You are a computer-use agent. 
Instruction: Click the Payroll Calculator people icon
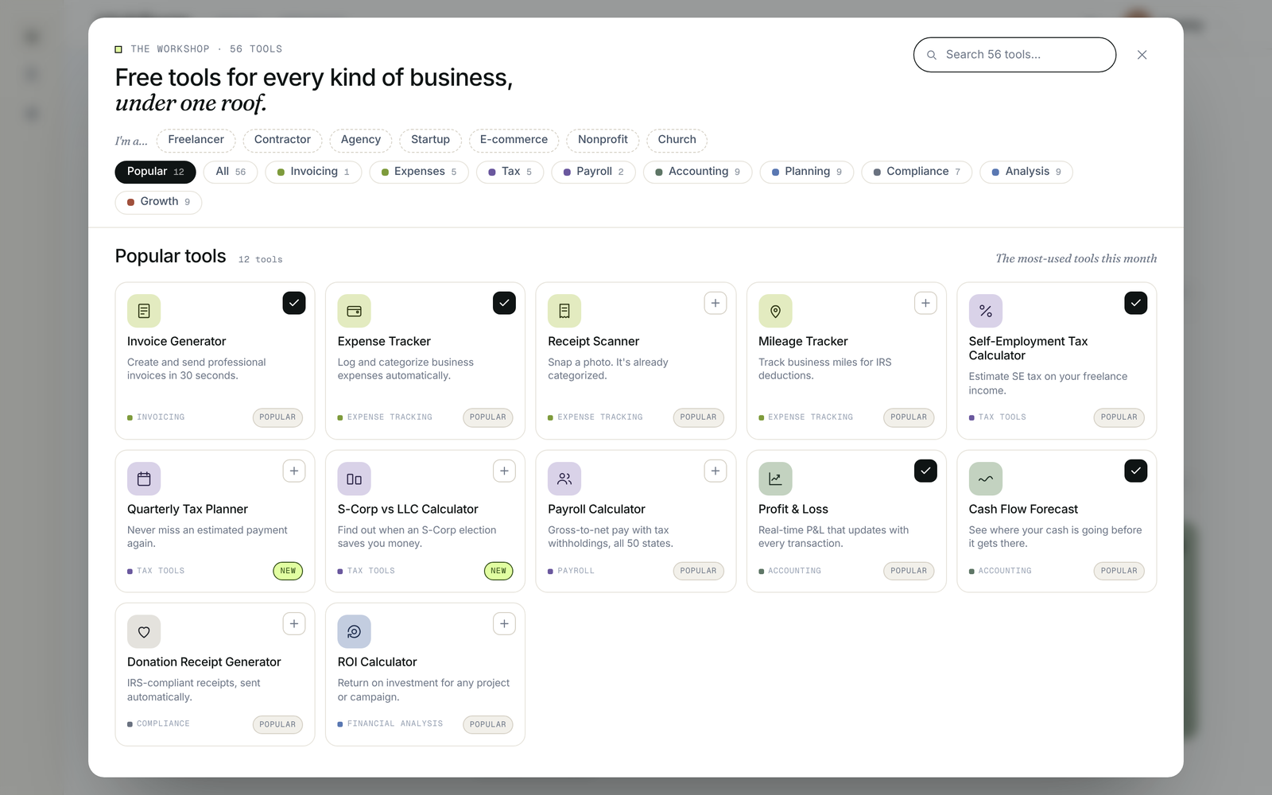coord(564,479)
